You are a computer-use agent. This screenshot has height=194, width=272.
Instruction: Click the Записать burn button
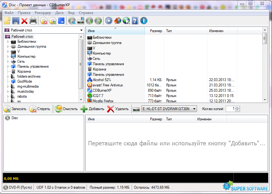tap(15, 109)
